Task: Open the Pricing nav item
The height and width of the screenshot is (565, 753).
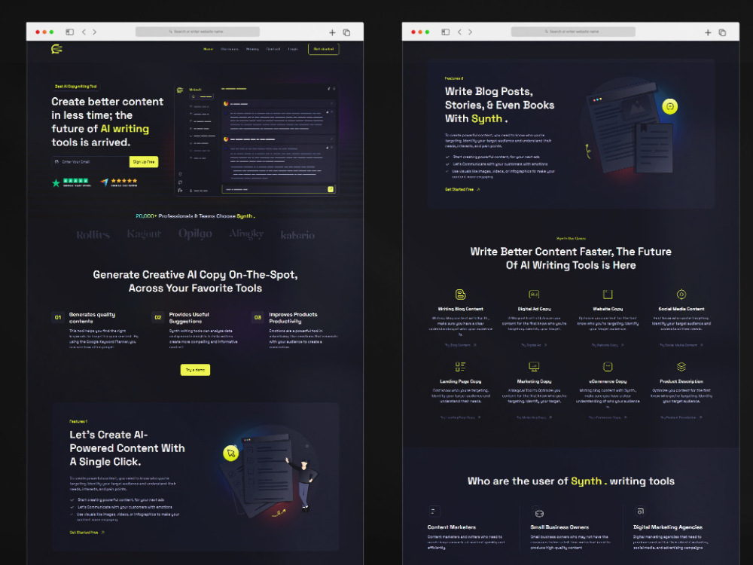Action: point(252,49)
